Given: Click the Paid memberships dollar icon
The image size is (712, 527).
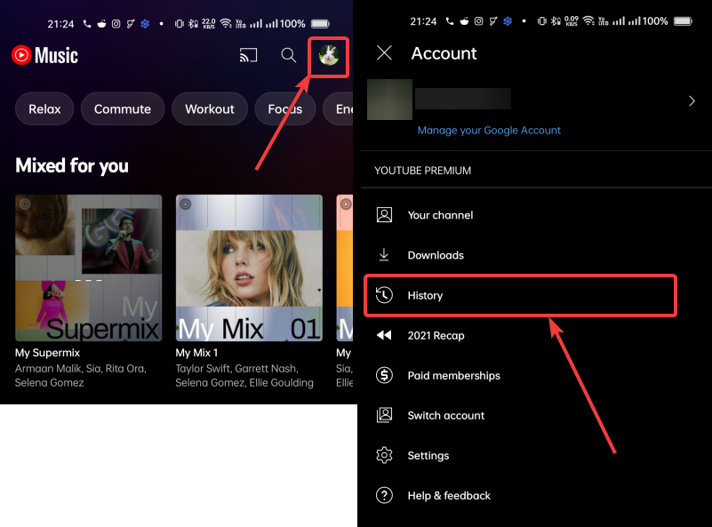Looking at the screenshot, I should pyautogui.click(x=384, y=375).
